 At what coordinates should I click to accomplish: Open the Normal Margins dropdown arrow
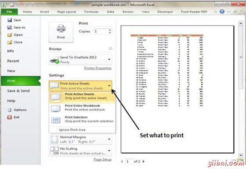tap(109, 139)
